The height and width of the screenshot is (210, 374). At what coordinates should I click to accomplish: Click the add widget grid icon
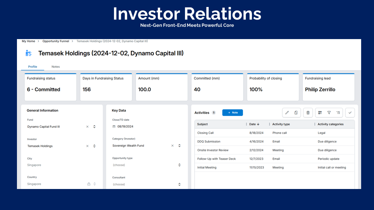click(x=320, y=113)
